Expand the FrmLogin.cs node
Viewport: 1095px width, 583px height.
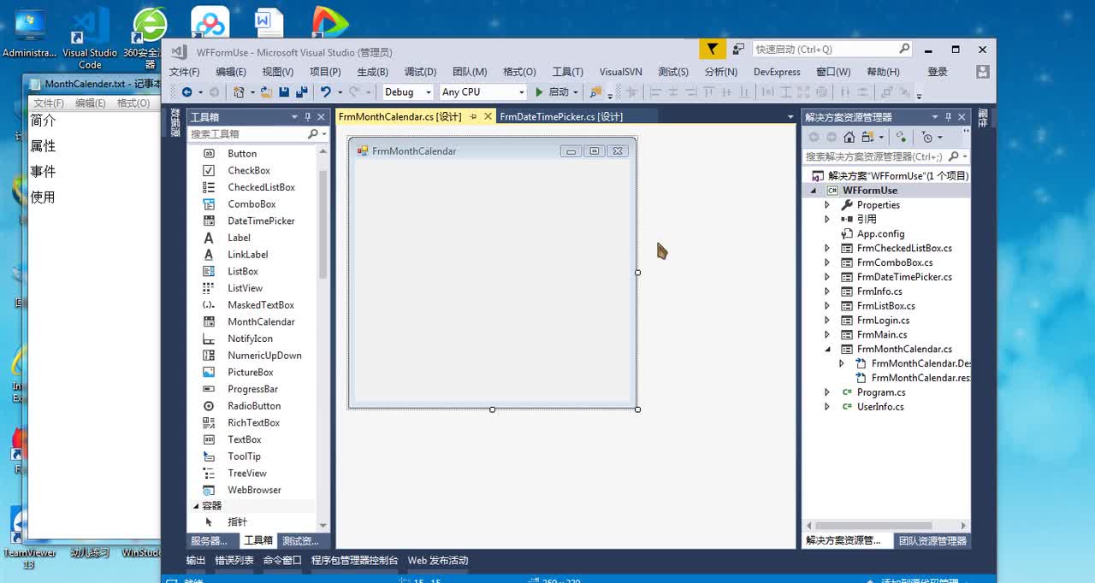[x=827, y=321]
